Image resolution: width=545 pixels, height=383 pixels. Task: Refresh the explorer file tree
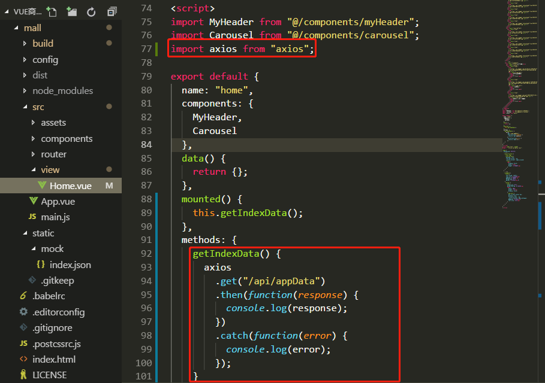click(x=91, y=12)
